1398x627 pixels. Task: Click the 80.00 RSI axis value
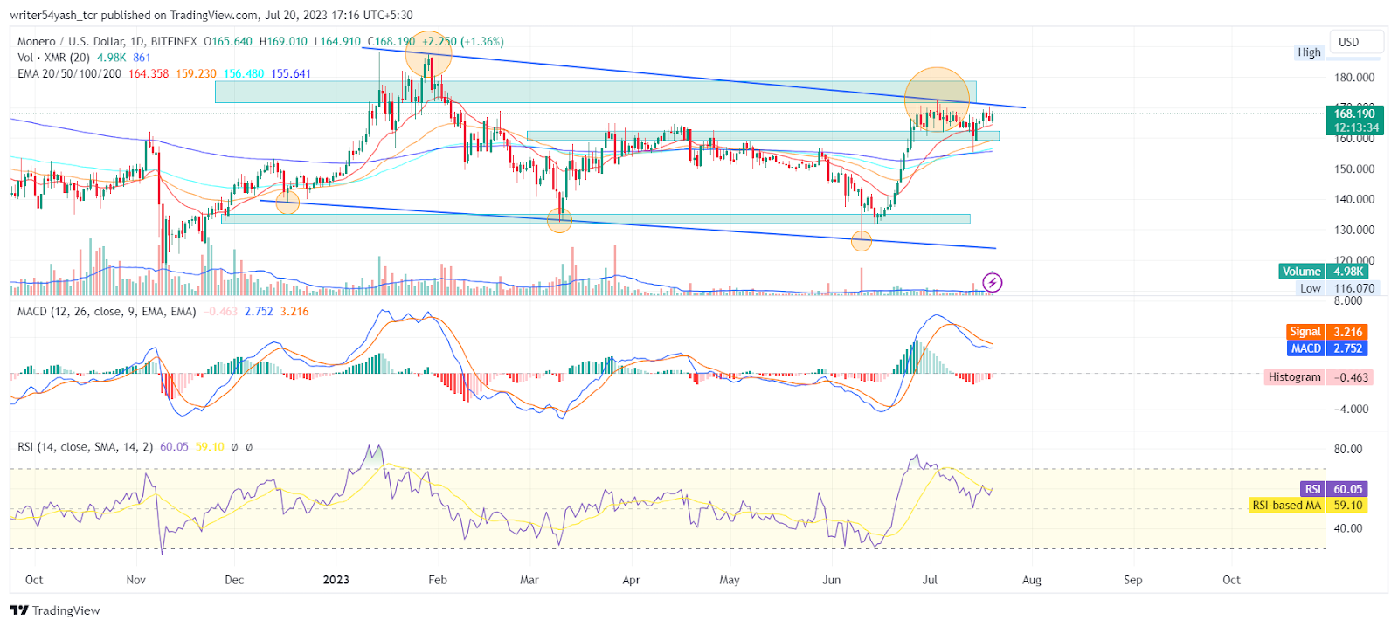1348,450
